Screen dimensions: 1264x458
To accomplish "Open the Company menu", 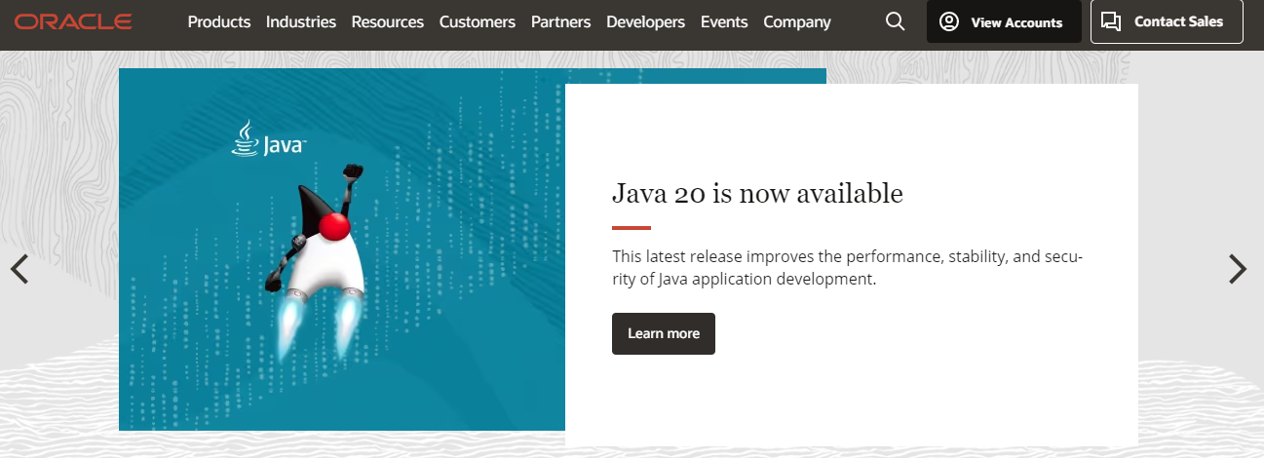I will point(797,21).
